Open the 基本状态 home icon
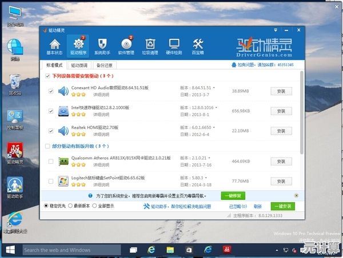Image resolution: width=343 pixels, height=258 pixels. (54, 46)
